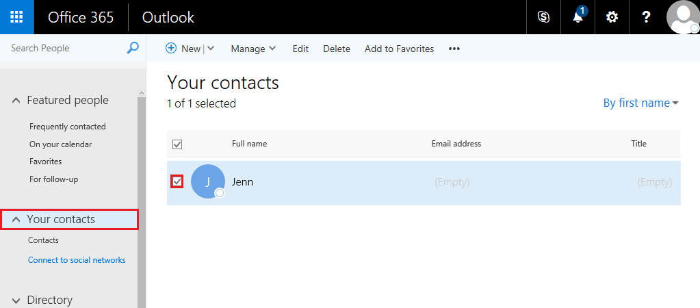Viewport: 700px width, 308px height.
Task: Expand the Directory section
Action: click(16, 300)
